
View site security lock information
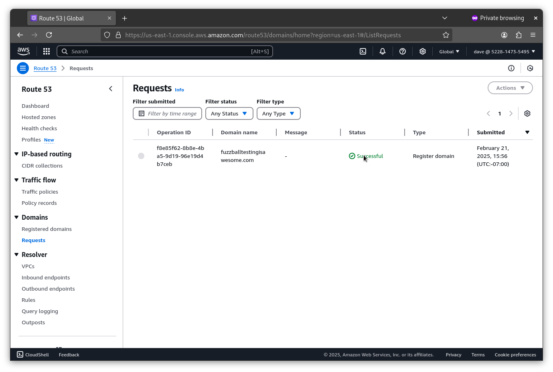pos(118,35)
